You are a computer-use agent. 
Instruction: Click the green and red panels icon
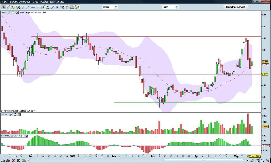(x=24, y=161)
